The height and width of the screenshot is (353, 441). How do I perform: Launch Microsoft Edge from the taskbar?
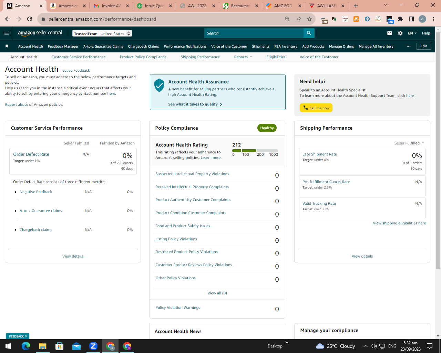coord(26,346)
